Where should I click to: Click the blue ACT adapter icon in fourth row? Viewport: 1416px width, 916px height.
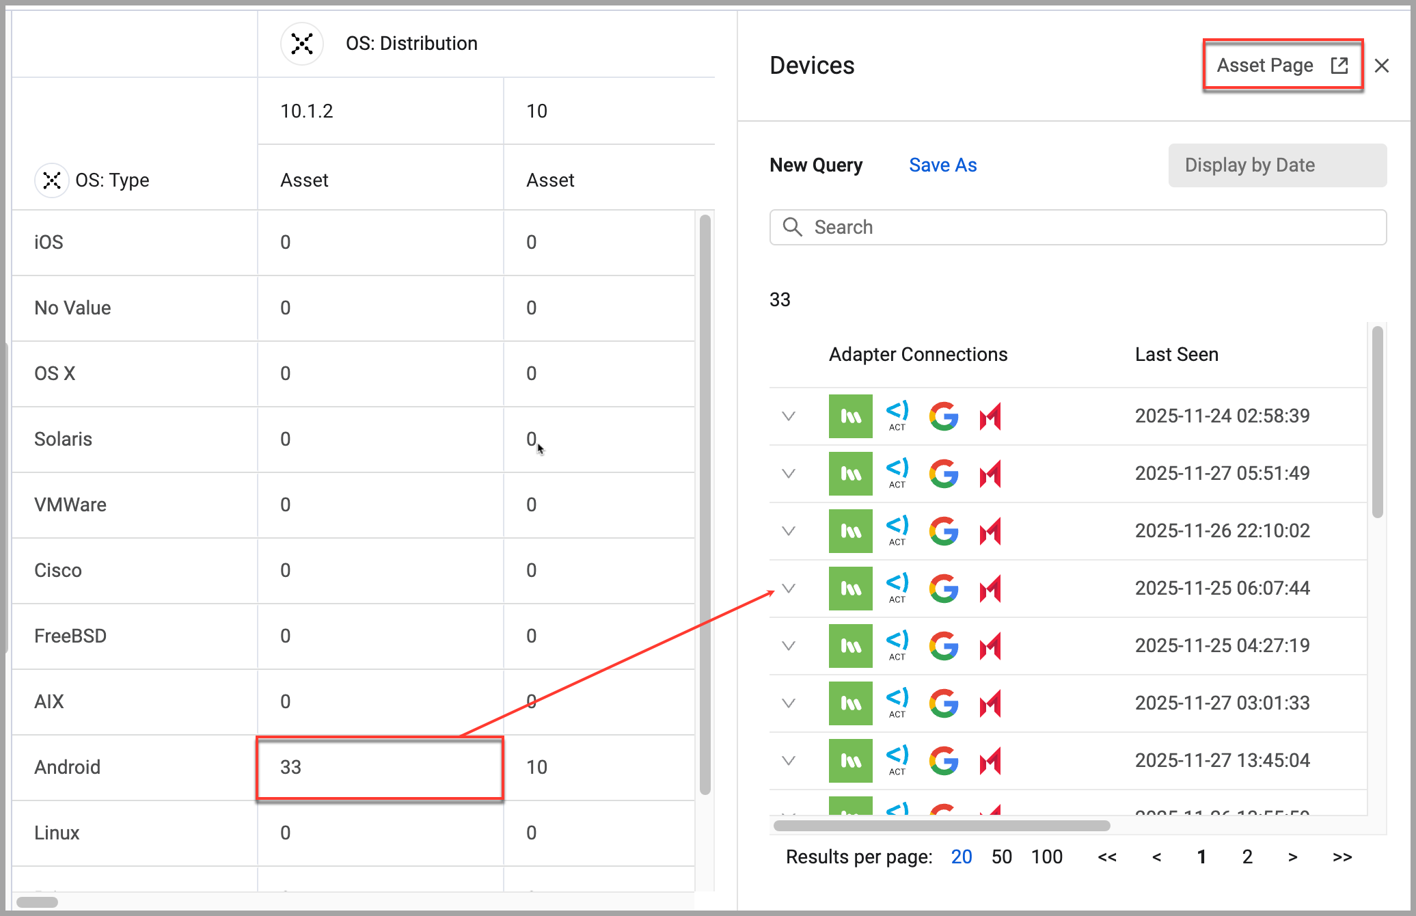coord(897,587)
